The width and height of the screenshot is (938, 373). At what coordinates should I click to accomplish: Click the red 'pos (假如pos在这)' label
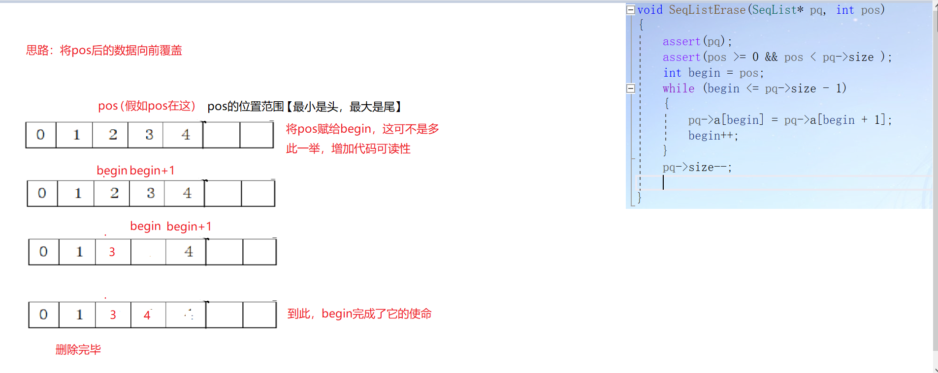147,106
